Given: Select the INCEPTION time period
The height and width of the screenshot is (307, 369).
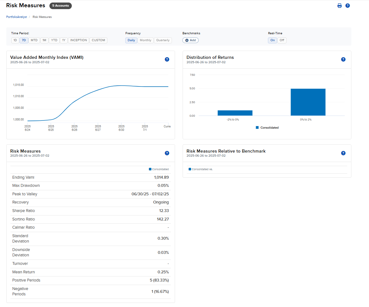Looking at the screenshot, I should 78,40.
